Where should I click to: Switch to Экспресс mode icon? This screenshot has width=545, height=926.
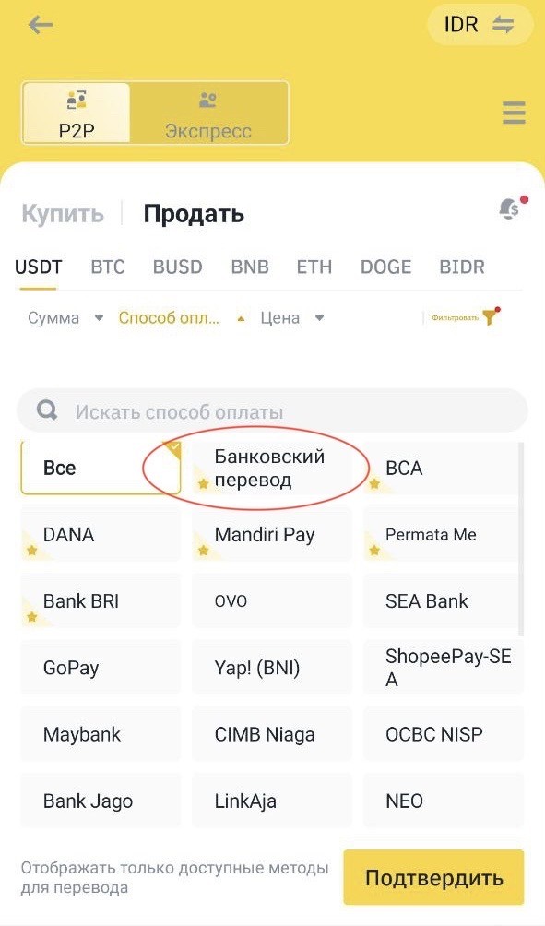point(207,100)
